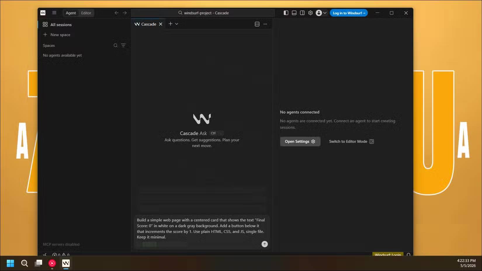Send the prompt with the up arrow button
The height and width of the screenshot is (271, 482).
[265, 244]
